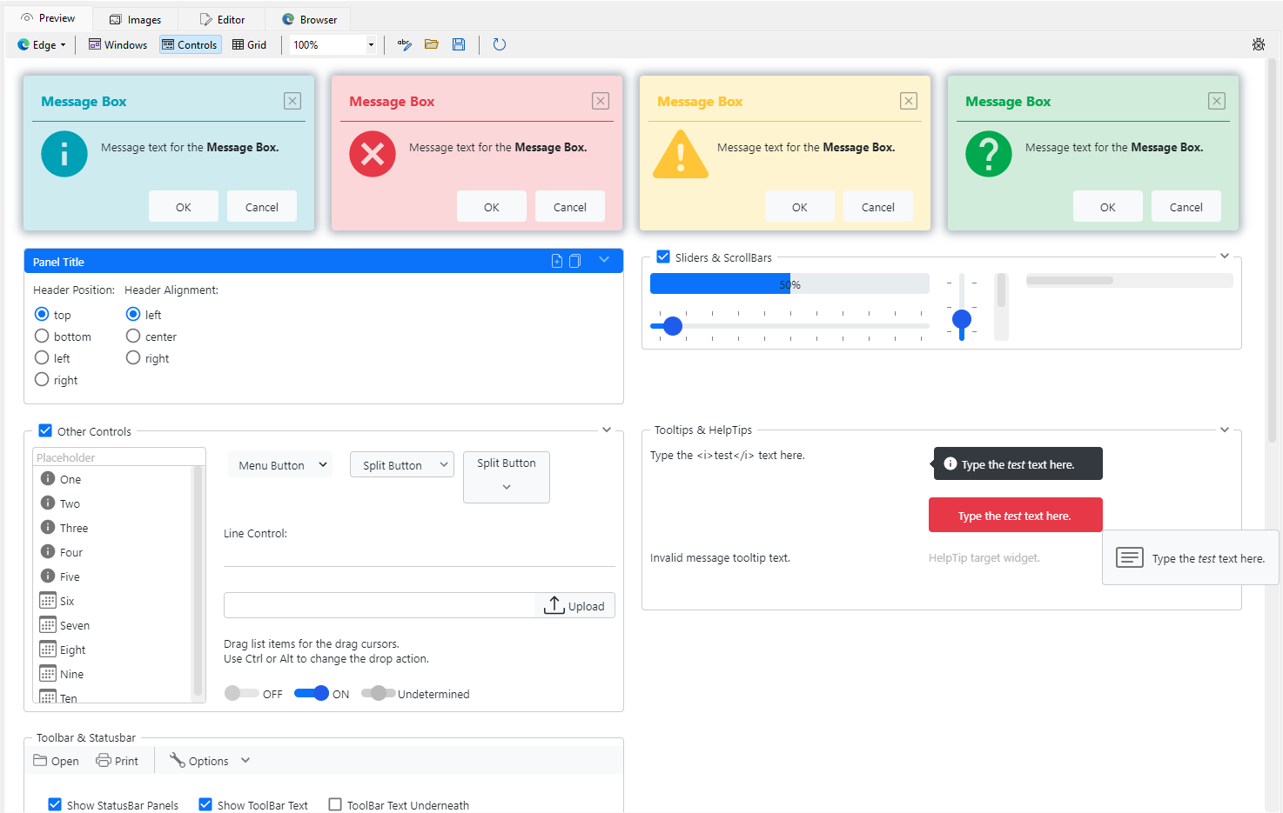Click the text lines icon in HelpTip popup
The image size is (1283, 813).
pyautogui.click(x=1130, y=557)
